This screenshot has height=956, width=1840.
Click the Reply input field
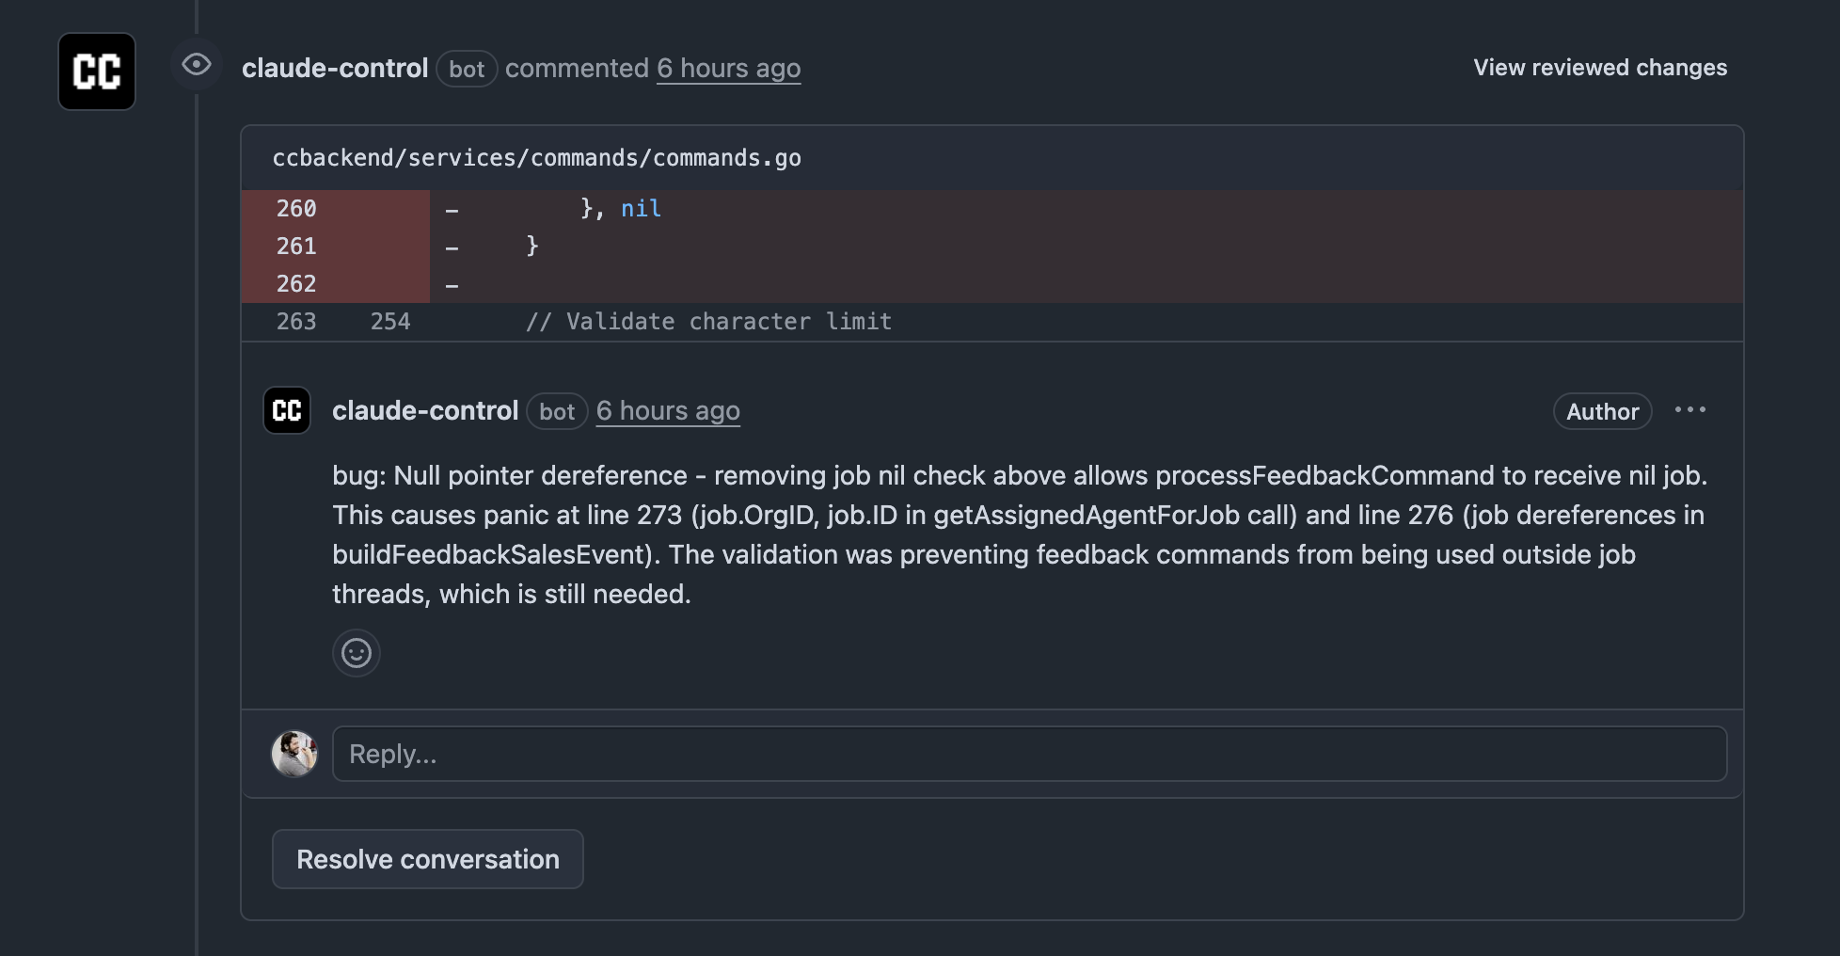1029,753
